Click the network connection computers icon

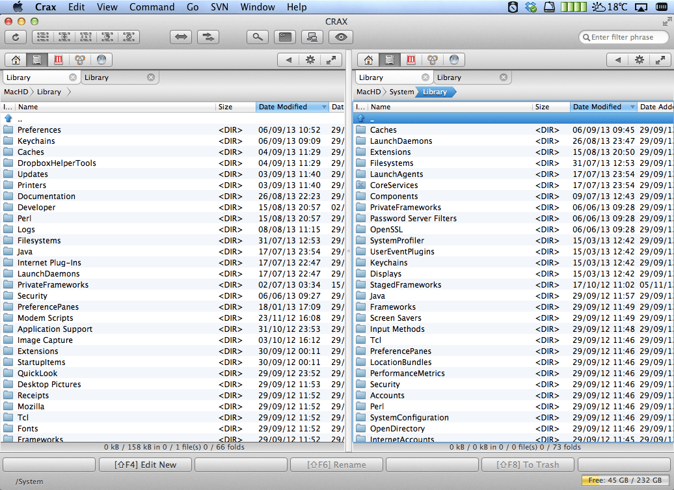(x=312, y=37)
